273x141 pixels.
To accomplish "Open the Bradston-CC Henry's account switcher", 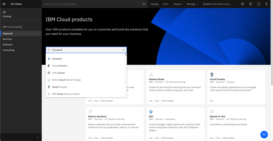I will click(217, 4).
